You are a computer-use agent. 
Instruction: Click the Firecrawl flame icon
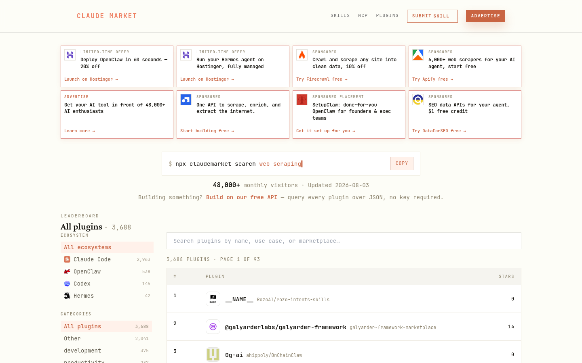(x=302, y=55)
